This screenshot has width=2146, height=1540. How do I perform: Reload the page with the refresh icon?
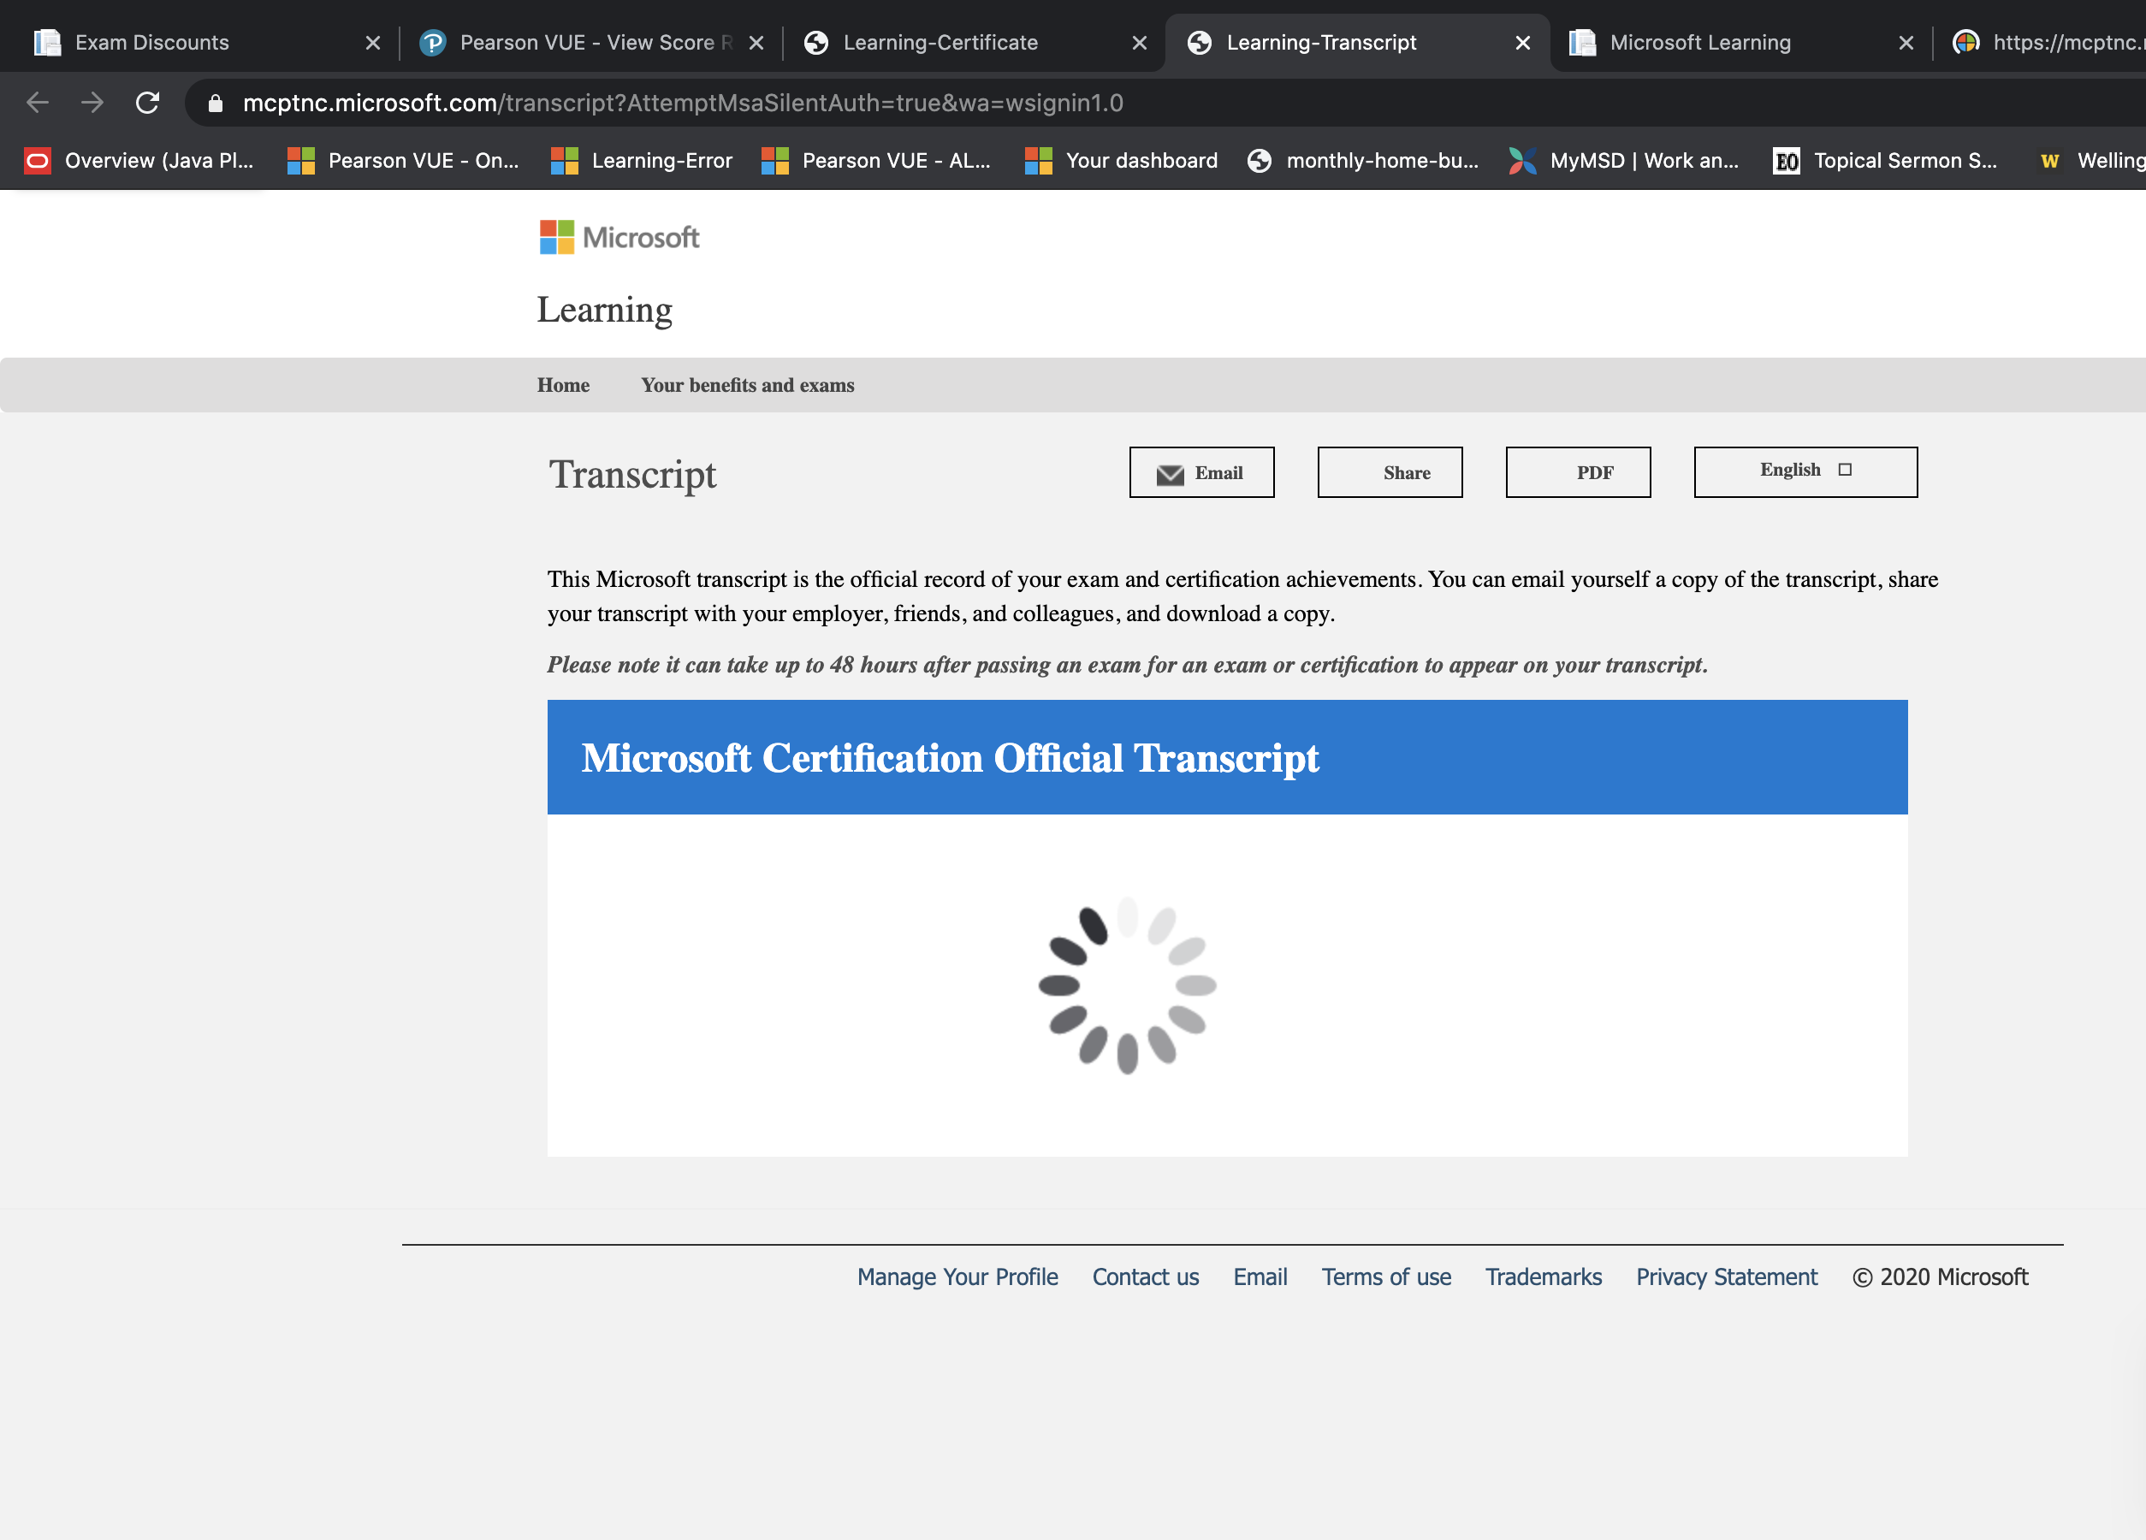tap(148, 102)
